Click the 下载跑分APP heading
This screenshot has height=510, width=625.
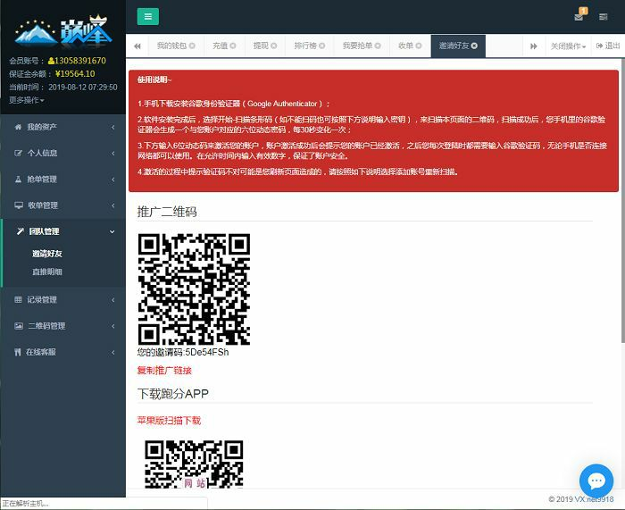click(172, 394)
